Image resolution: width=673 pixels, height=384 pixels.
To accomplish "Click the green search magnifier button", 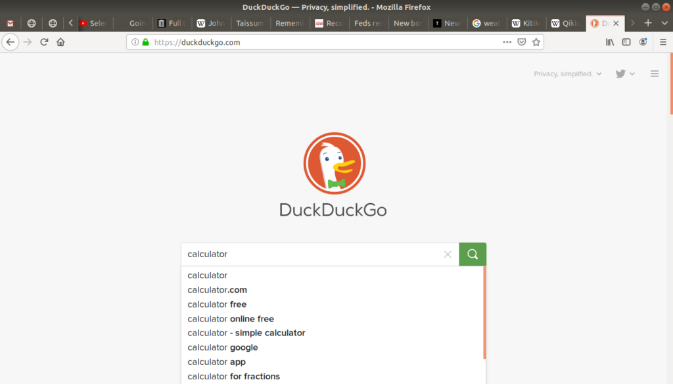I will coord(473,254).
